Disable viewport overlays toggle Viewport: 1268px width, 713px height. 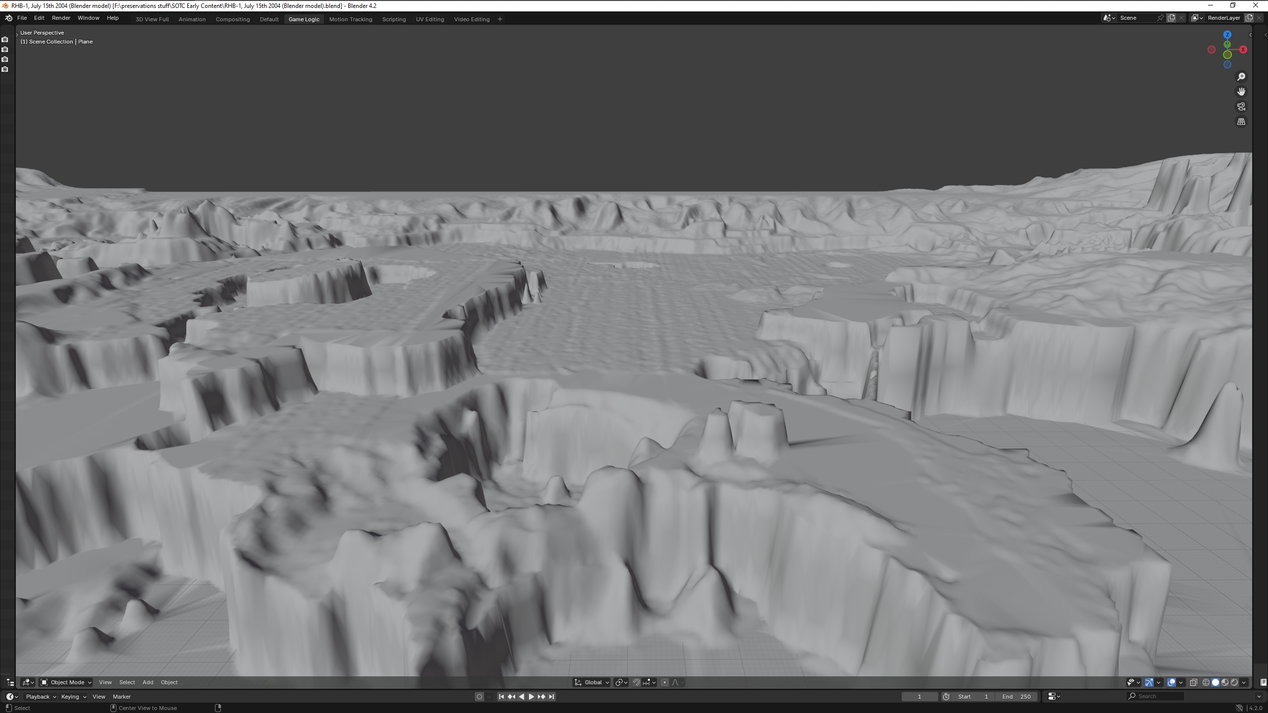[1171, 682]
